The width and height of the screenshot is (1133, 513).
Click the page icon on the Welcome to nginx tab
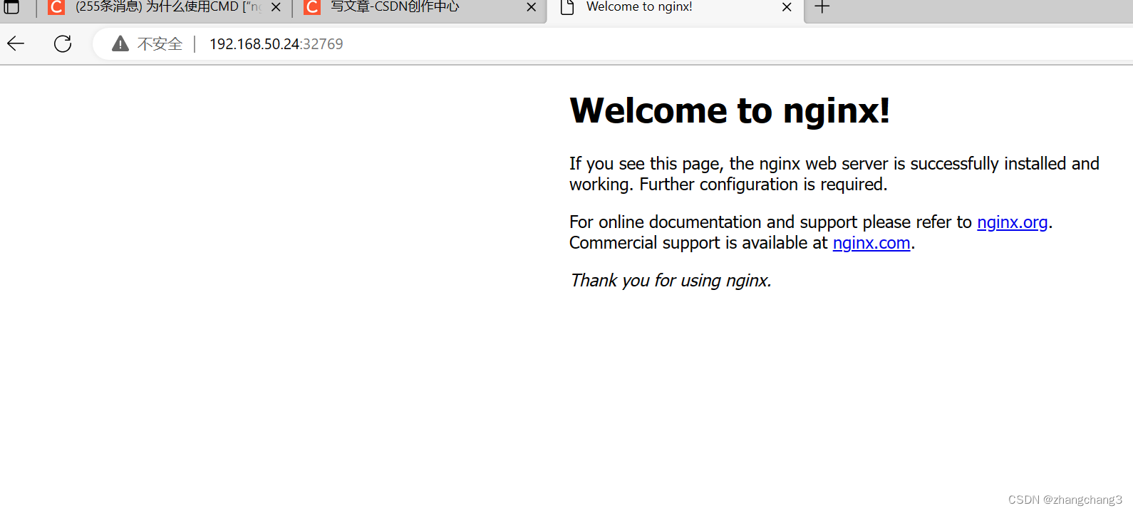pyautogui.click(x=567, y=7)
